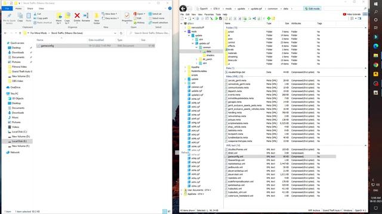Switch to the Share tab in File Explorer

click(30, 8)
